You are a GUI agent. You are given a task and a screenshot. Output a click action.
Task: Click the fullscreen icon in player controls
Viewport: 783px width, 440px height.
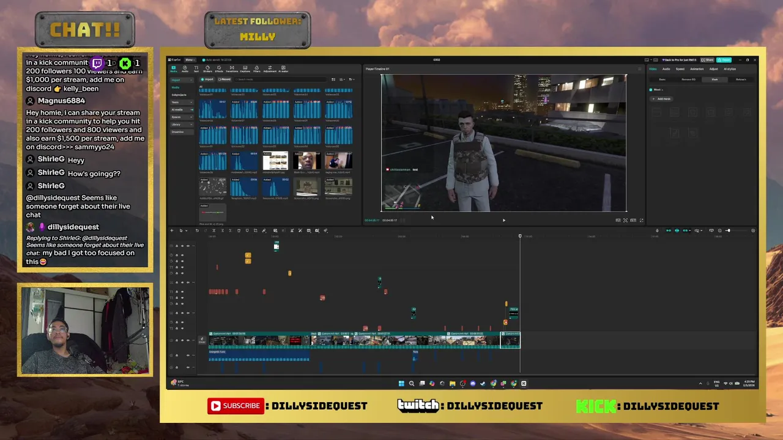(x=641, y=220)
